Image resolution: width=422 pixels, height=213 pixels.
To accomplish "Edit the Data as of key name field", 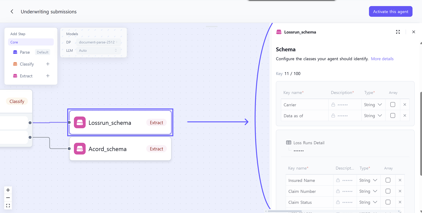I will point(305,116).
